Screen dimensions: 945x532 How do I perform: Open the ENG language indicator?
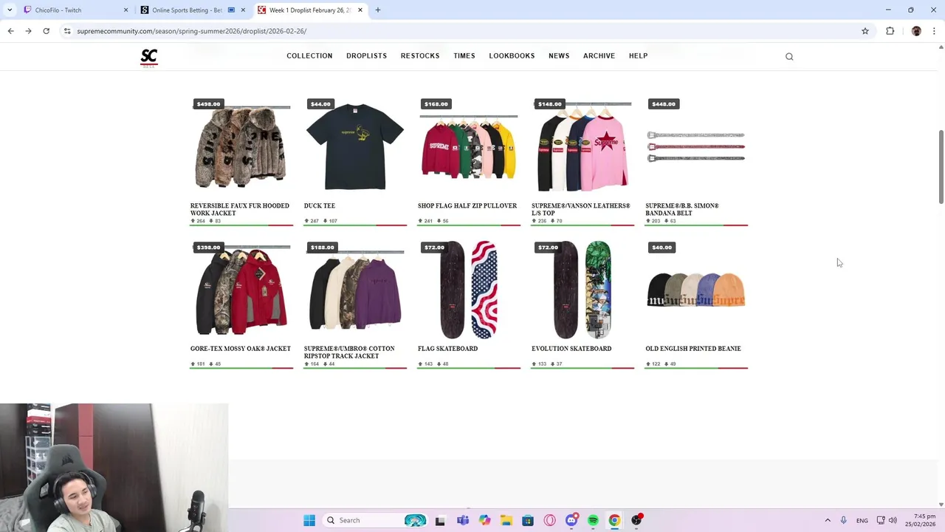pyautogui.click(x=862, y=520)
